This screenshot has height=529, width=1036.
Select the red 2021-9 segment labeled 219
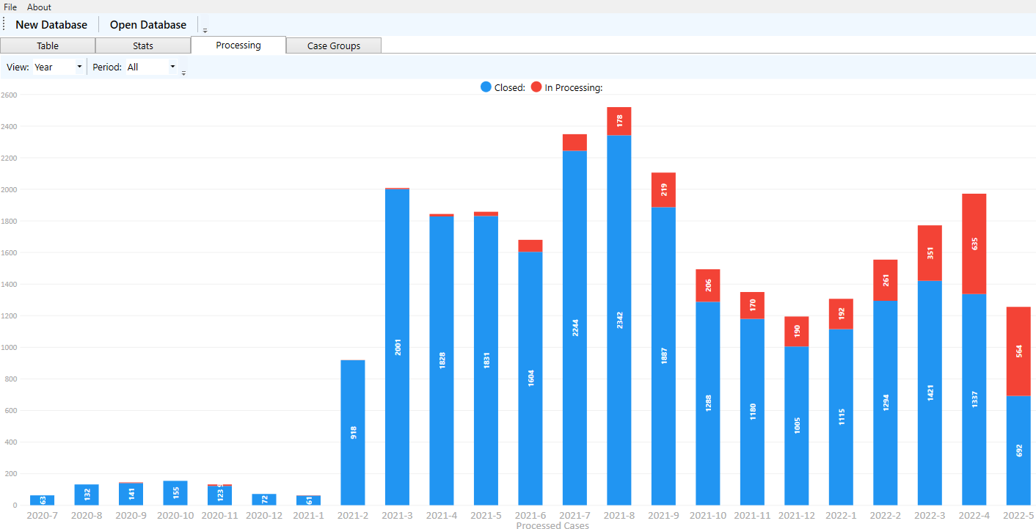click(x=663, y=190)
